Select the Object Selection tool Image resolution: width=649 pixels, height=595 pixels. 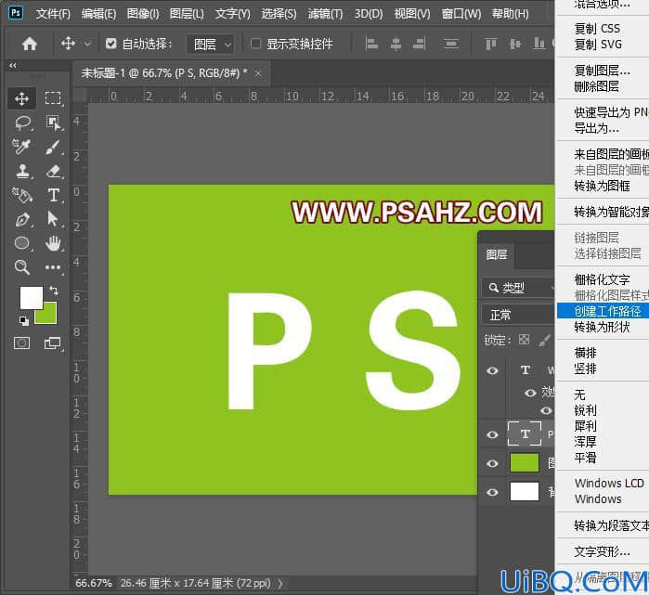click(54, 123)
